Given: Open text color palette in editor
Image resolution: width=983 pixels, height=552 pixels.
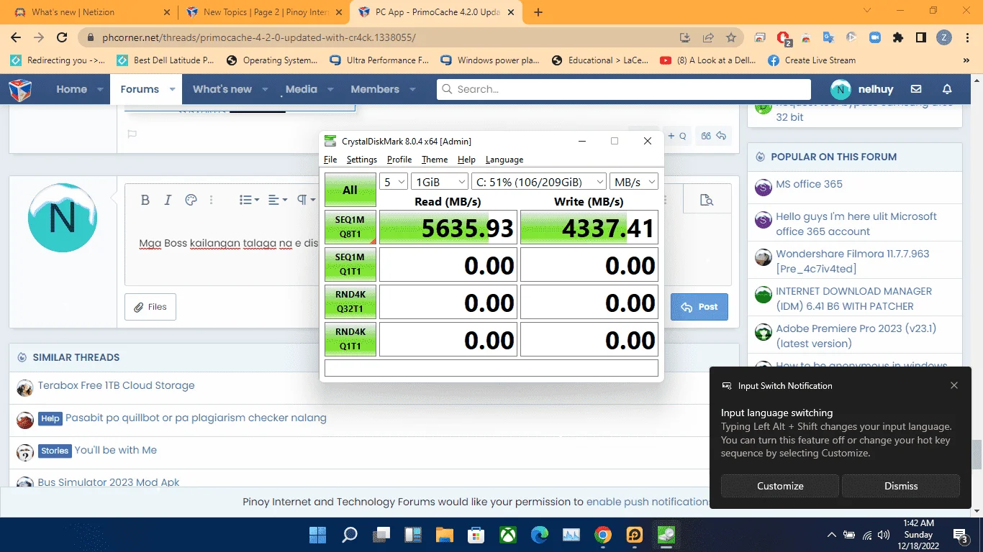Looking at the screenshot, I should point(191,200).
